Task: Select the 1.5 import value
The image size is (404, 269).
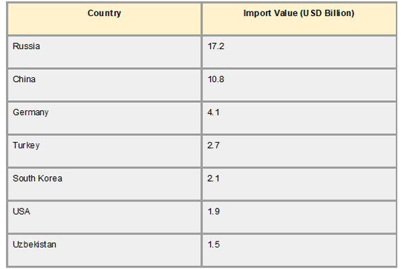Action: click(x=213, y=244)
